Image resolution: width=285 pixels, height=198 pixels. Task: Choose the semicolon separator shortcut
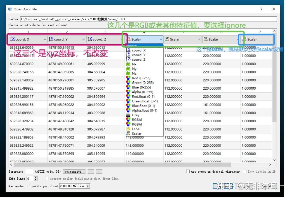pos(99,172)
